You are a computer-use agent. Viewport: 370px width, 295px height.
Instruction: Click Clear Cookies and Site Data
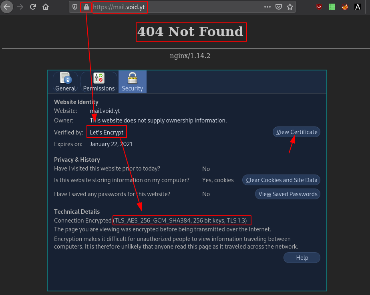[x=281, y=180]
